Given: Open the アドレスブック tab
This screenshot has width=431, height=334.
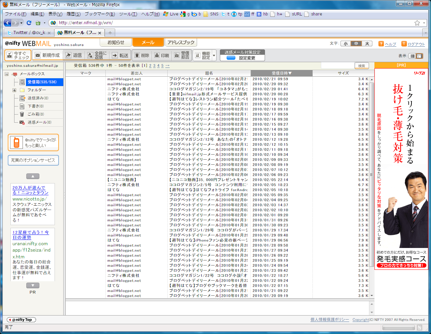Looking at the screenshot, I should click(181, 42).
